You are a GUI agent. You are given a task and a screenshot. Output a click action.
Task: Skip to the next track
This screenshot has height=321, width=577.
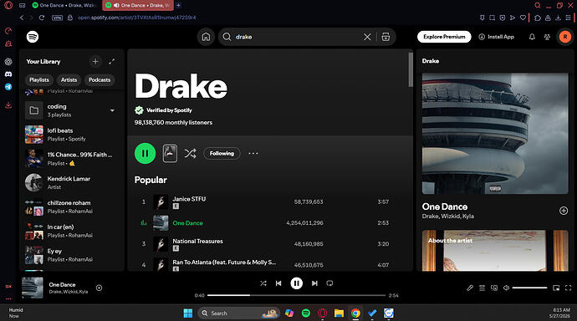tap(314, 283)
